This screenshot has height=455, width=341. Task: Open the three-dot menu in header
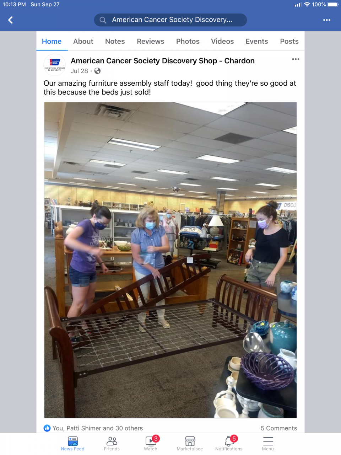pyautogui.click(x=327, y=20)
